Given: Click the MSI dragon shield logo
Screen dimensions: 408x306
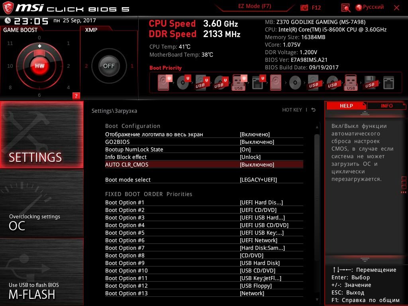Looking at the screenshot, I should pyautogui.click(x=8, y=8).
